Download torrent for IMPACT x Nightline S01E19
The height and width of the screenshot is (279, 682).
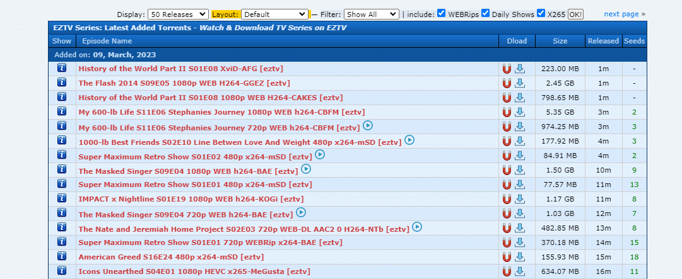(x=520, y=199)
